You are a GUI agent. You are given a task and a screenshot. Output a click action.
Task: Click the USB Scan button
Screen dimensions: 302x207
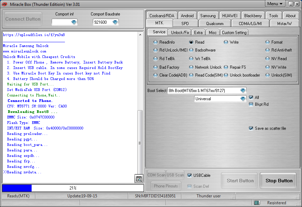click(x=175, y=175)
